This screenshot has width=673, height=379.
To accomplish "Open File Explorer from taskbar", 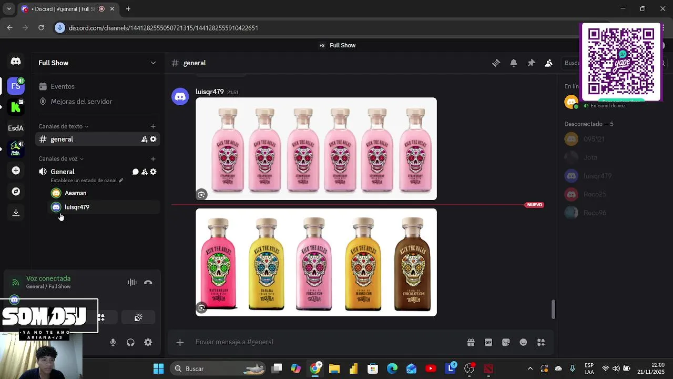I will [334, 368].
